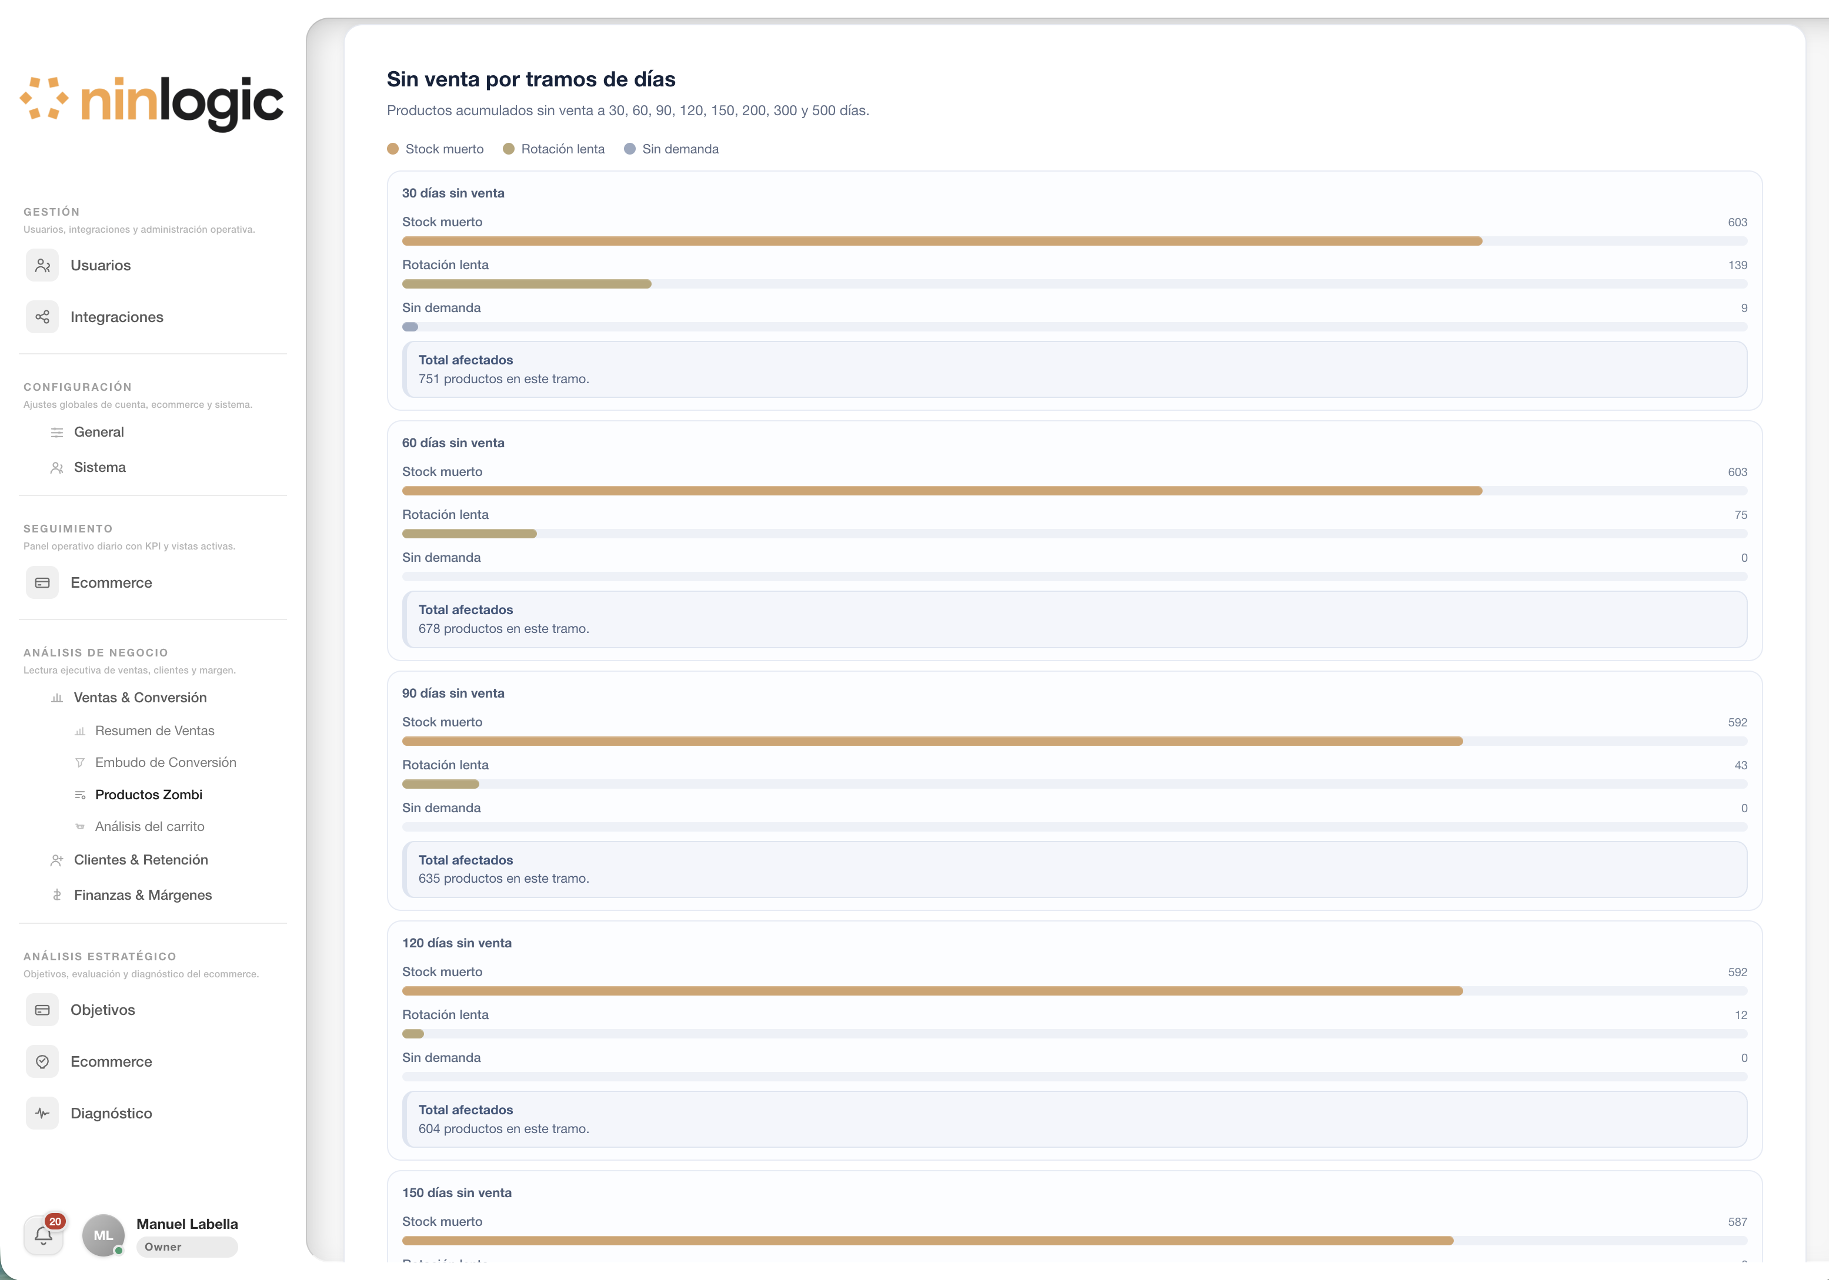Click the GESTIÓN section header
Image resolution: width=1829 pixels, height=1280 pixels.
52,212
